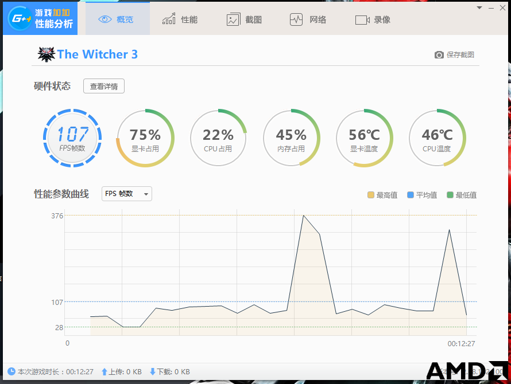This screenshot has width=511, height=384.
Task: Switch to the 录像 recording tab
Action: click(373, 19)
